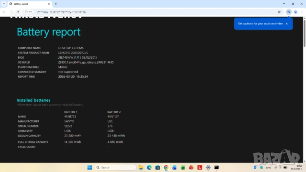Select full charge capacity 14 380 mWh
The image size is (306, 172).
(73, 142)
